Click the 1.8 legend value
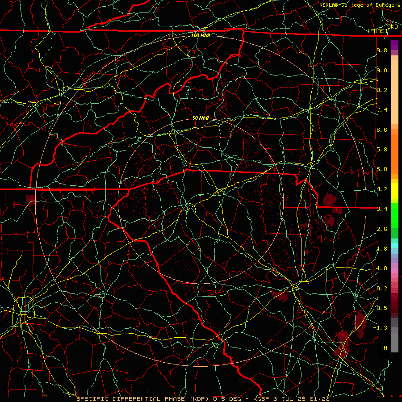This screenshot has width=402, height=402. click(x=382, y=249)
